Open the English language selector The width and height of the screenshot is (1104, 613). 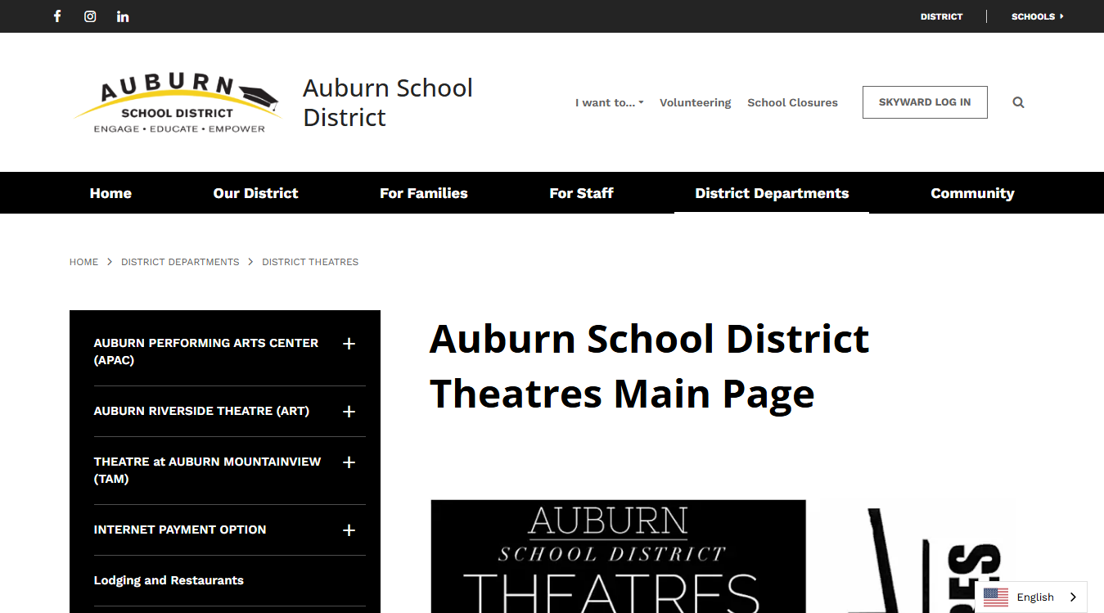pos(1031,597)
